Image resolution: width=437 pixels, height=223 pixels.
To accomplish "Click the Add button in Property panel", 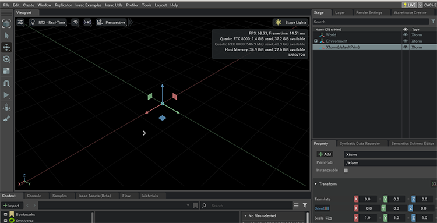I will tap(325, 154).
